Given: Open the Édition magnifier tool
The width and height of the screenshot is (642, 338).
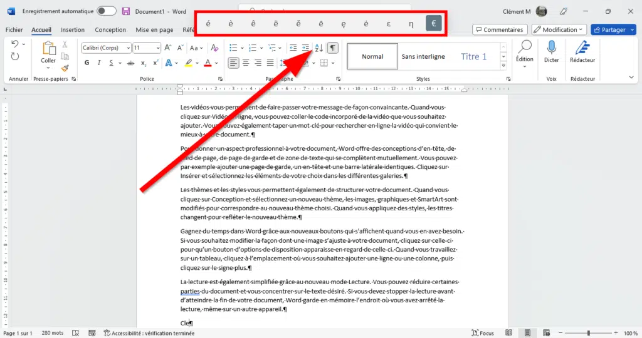Looking at the screenshot, I should point(525,48).
